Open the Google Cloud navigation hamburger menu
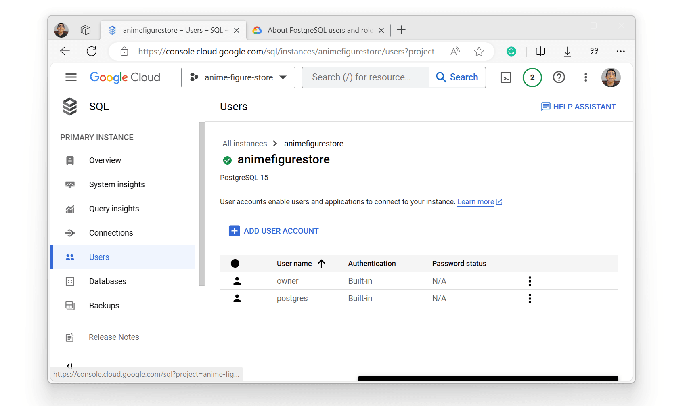689x406 pixels. coord(71,77)
